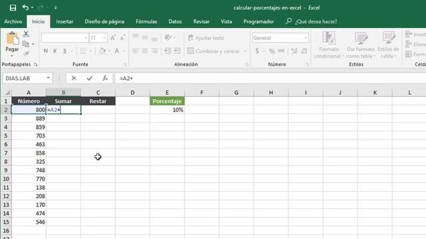
Task: Cancel formula entry with X
Action: pos(74,78)
